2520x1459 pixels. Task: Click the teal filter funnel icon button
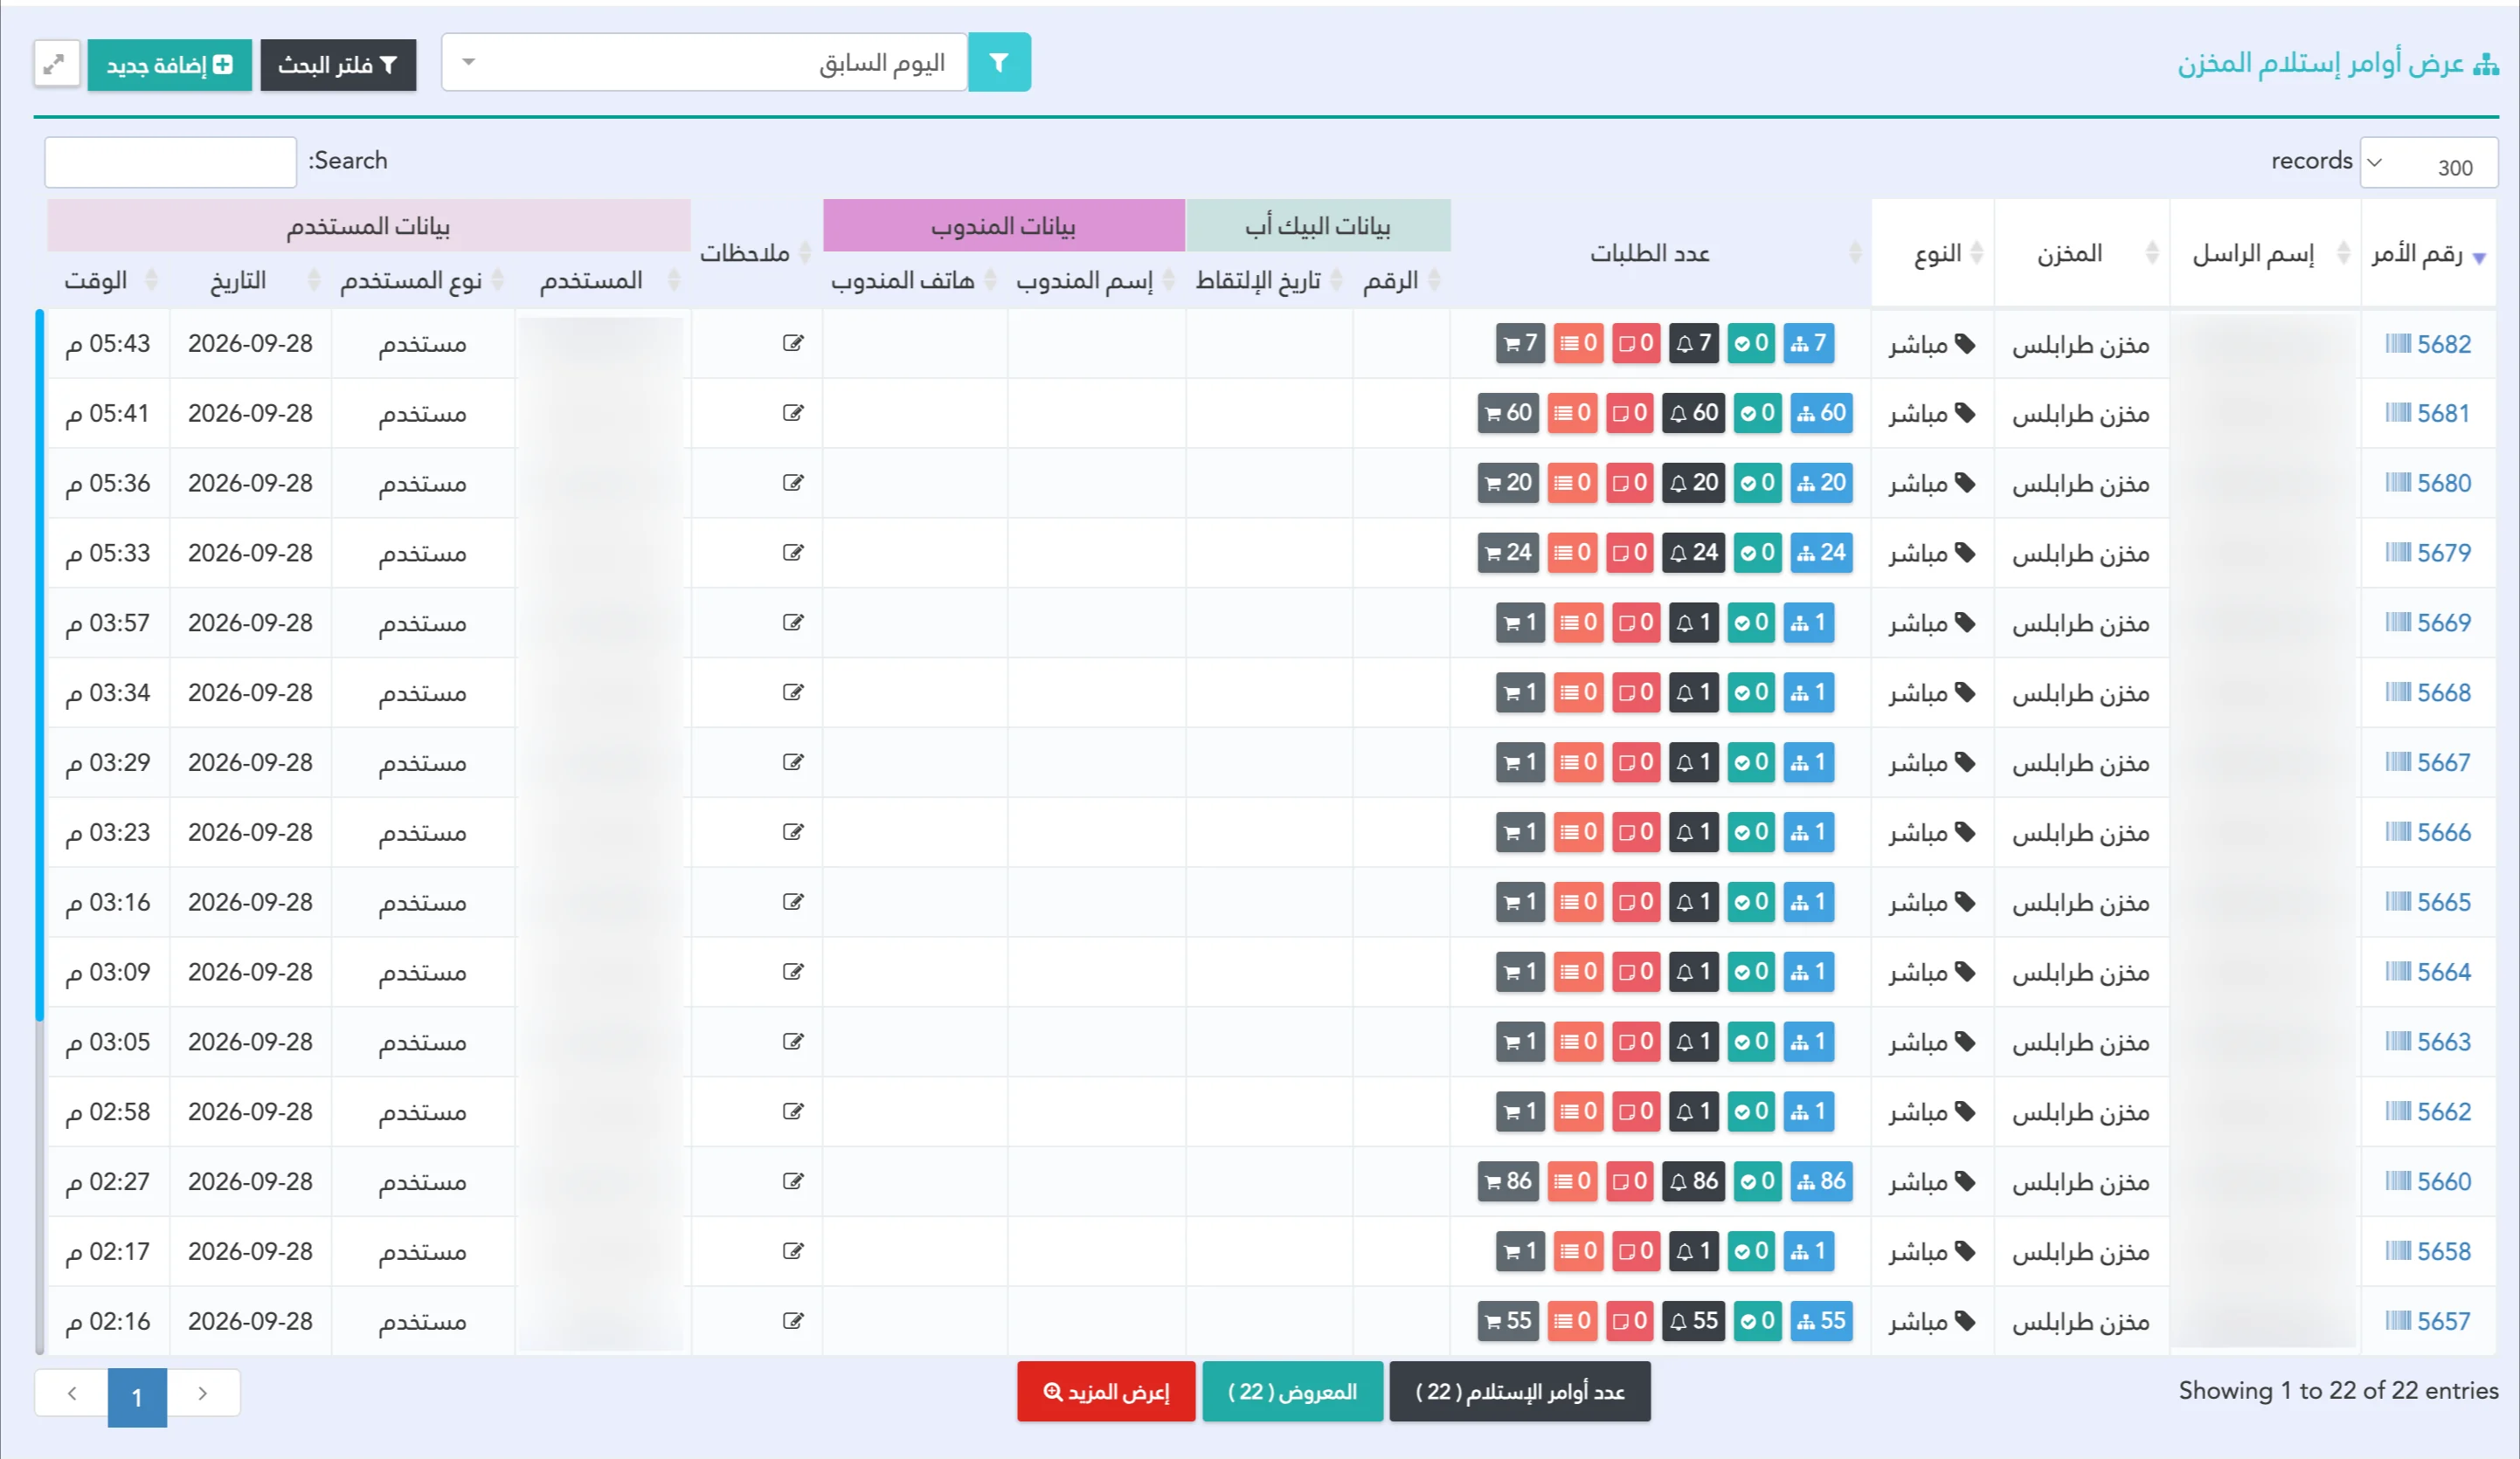pos(999,63)
